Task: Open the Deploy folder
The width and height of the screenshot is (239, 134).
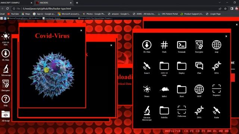Action: [x=181, y=67]
